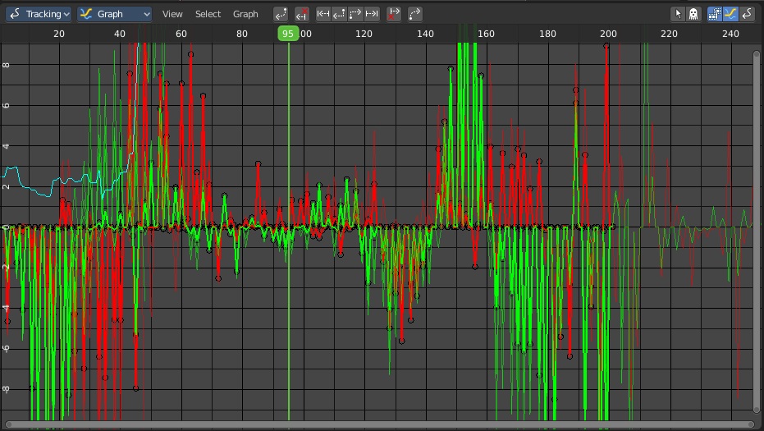
Task: Track markers backwards through whole sequence
Action: pyautogui.click(x=323, y=14)
